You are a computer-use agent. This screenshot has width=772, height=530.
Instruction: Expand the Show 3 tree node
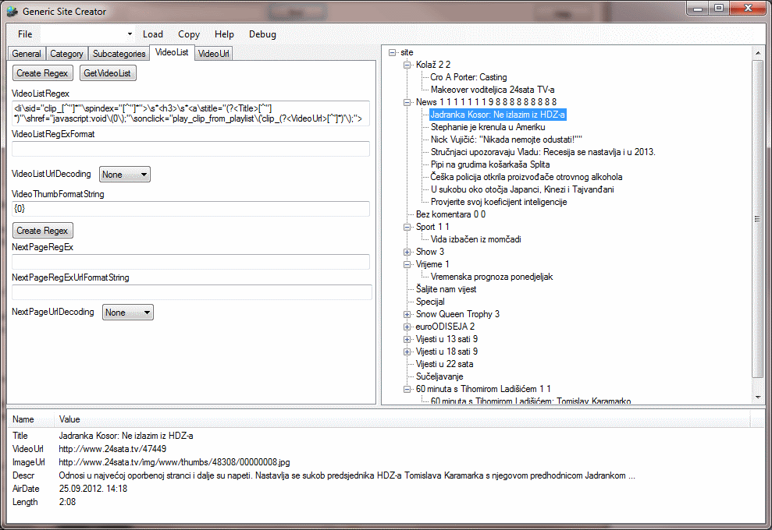coord(407,252)
